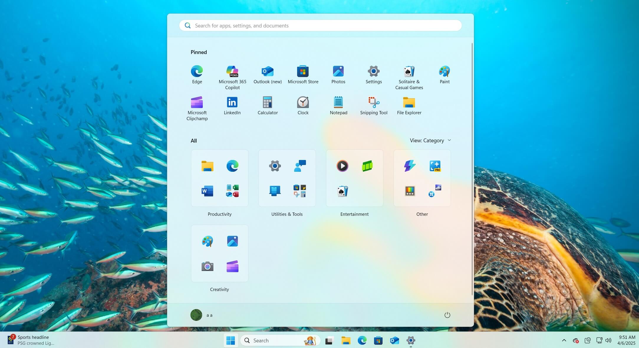Expand the Entertainment category group
639x348 pixels.
click(354, 178)
